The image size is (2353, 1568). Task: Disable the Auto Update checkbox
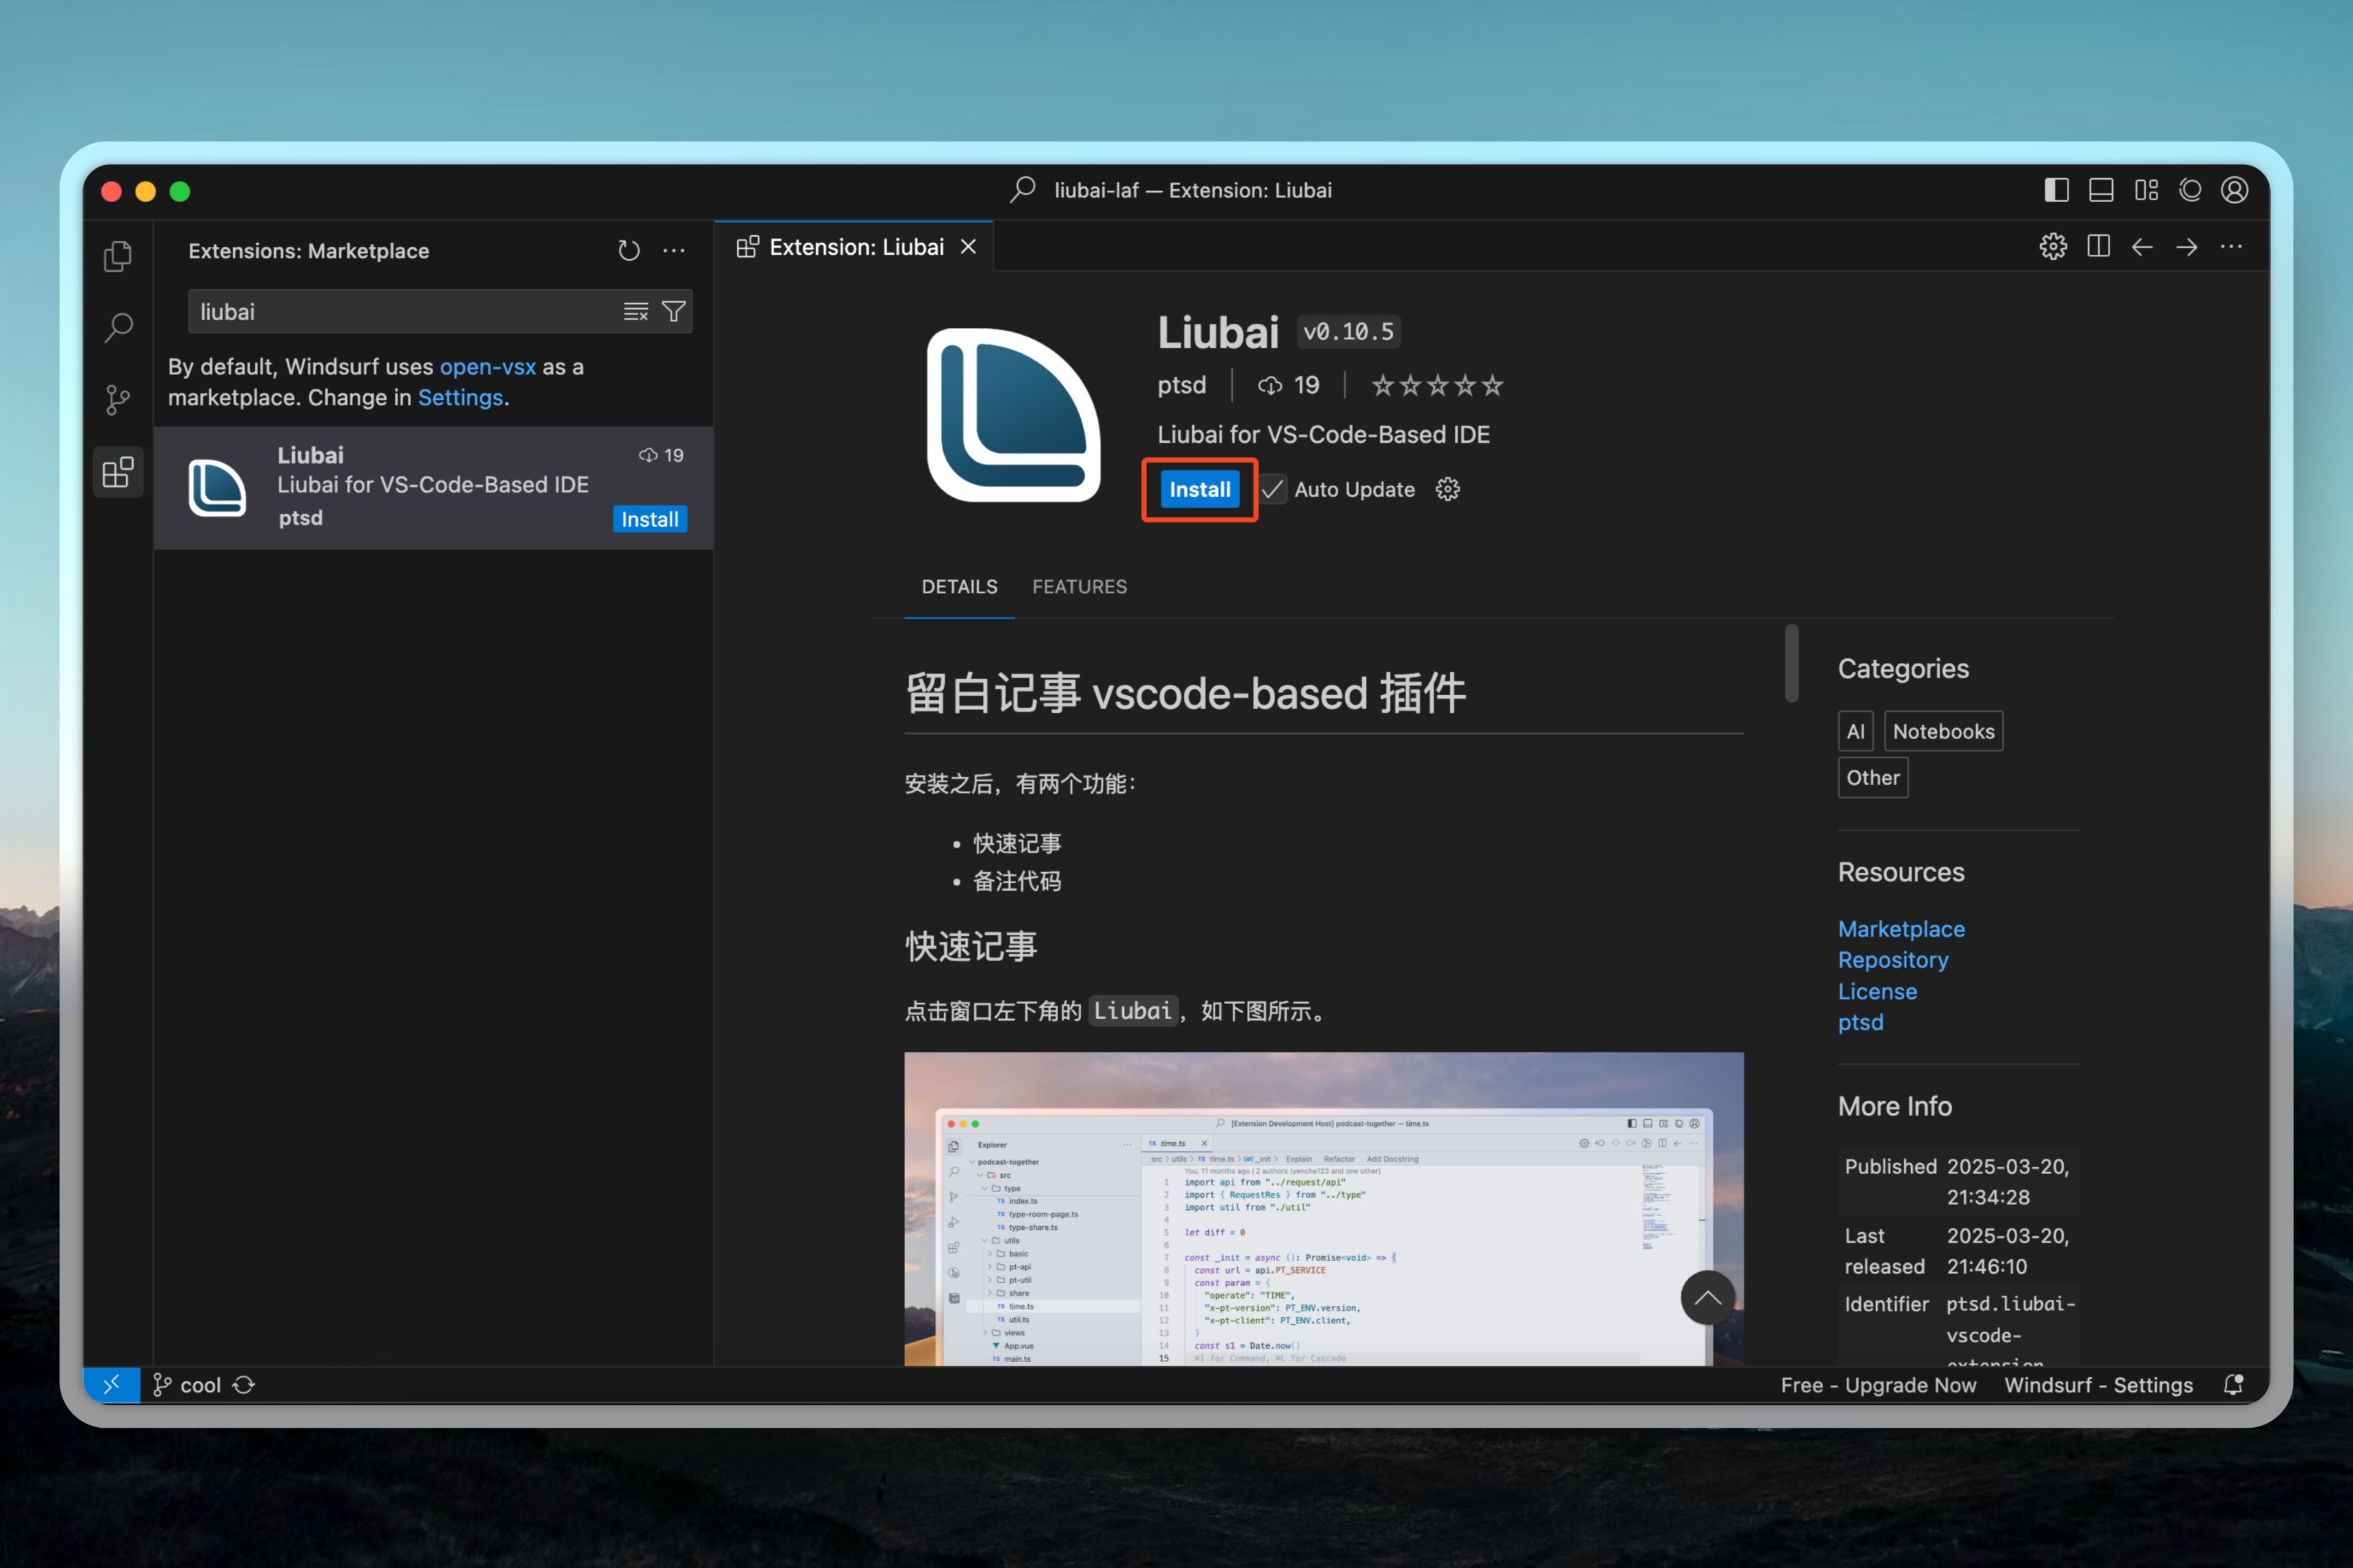(1271, 489)
